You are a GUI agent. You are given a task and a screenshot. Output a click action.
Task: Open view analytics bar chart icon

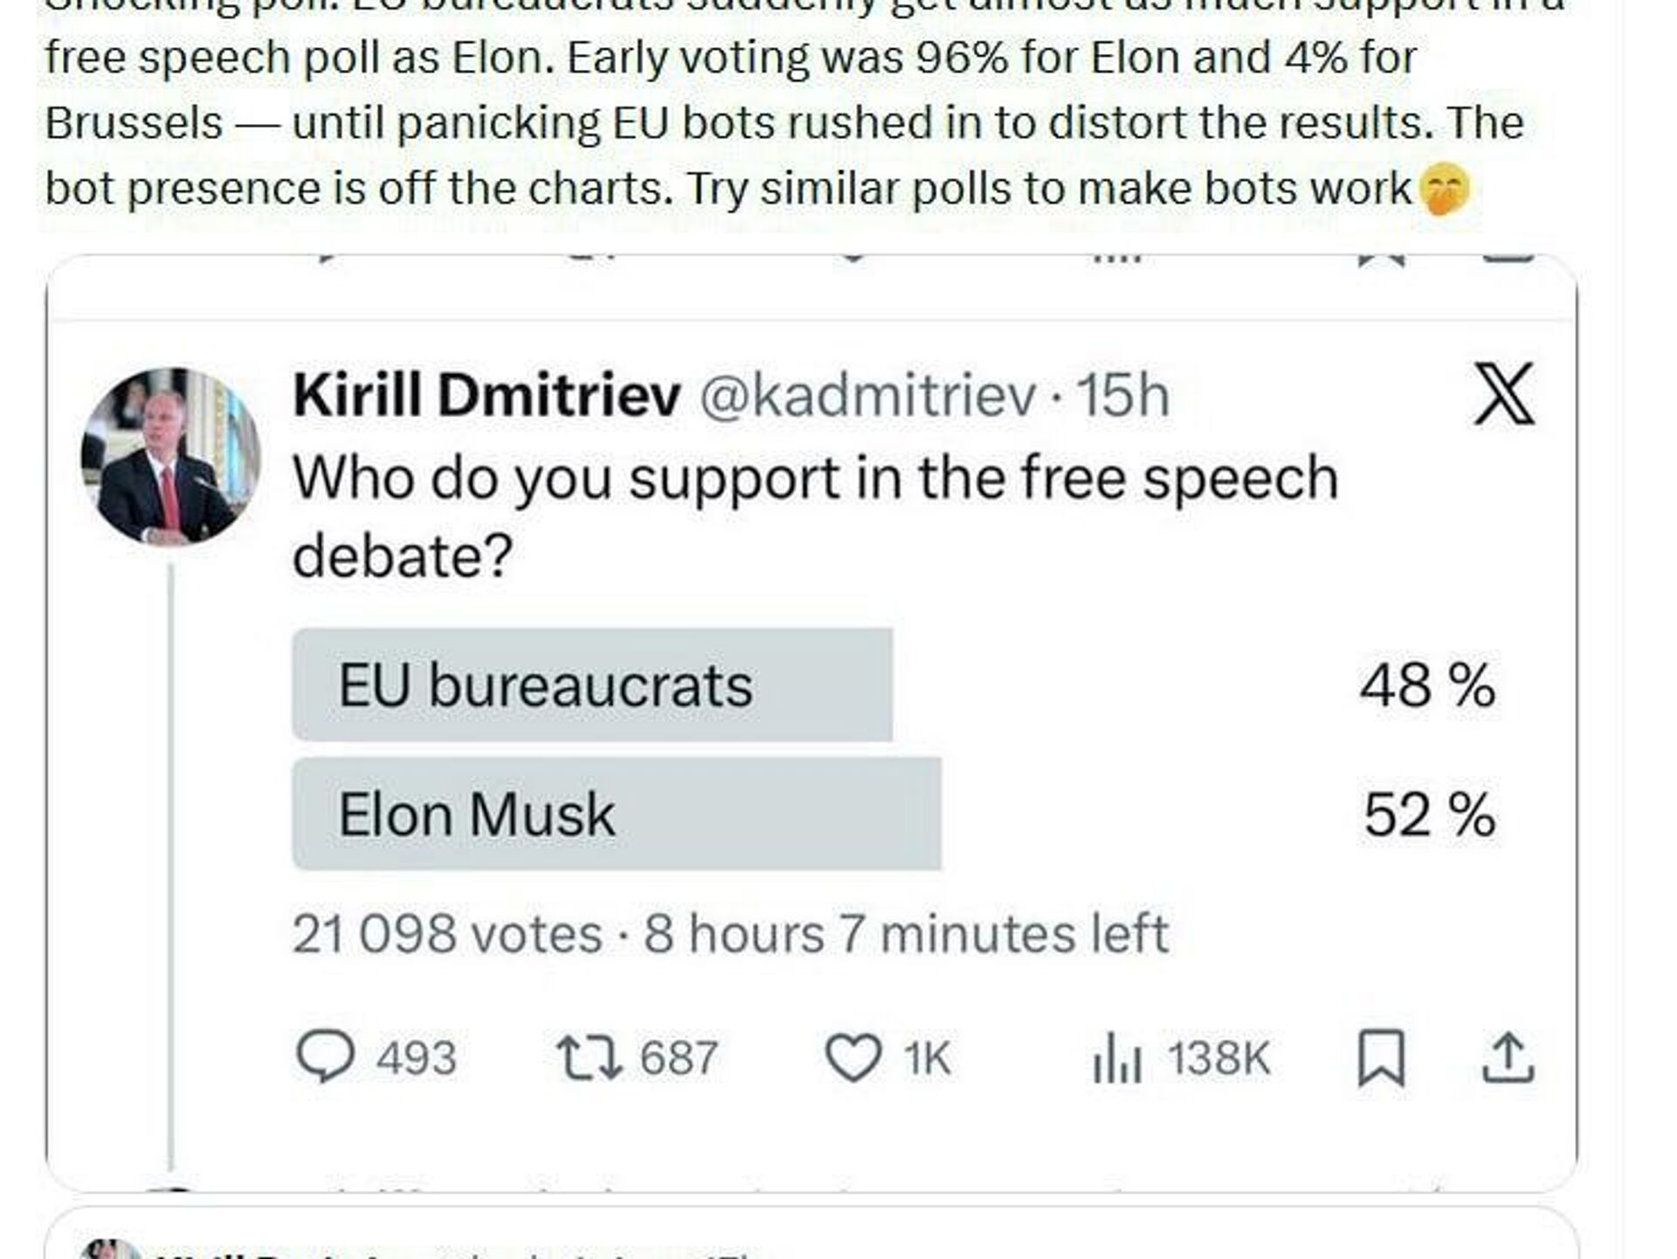point(1117,1057)
